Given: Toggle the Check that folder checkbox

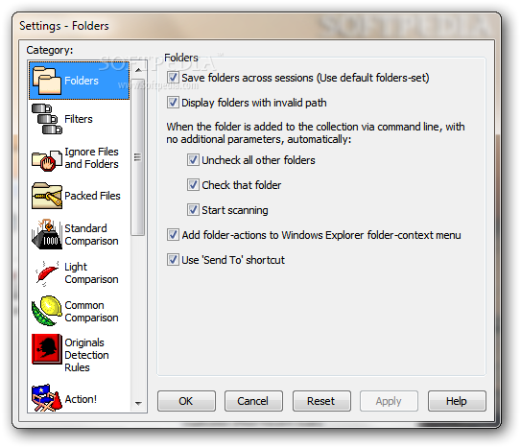Looking at the screenshot, I should [193, 184].
